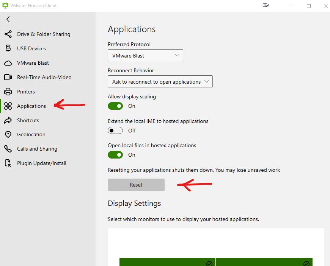Disable Open local files in hosted applications
This screenshot has height=266, width=330.
[x=115, y=155]
